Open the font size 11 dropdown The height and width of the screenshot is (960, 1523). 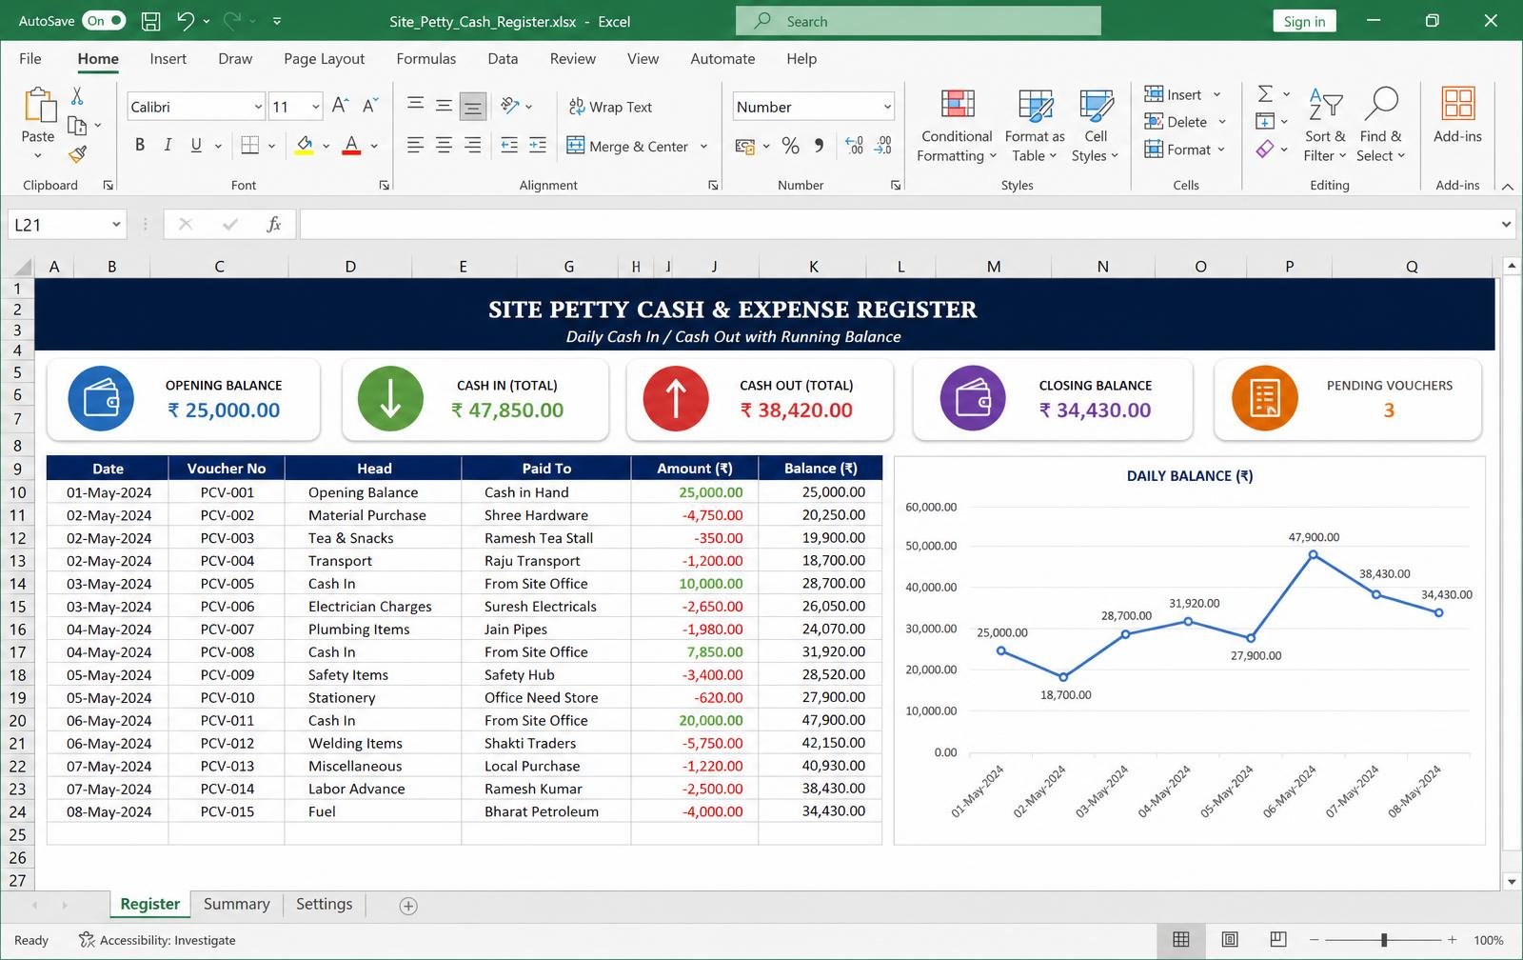(316, 107)
